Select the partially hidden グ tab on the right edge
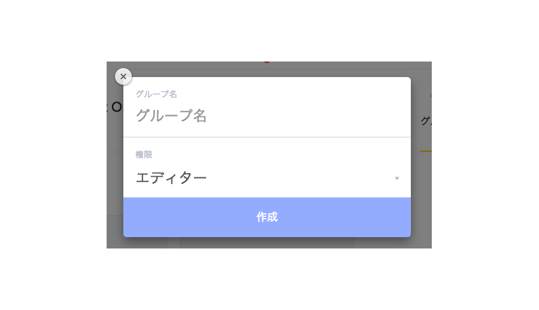The image size is (539, 310). point(426,121)
